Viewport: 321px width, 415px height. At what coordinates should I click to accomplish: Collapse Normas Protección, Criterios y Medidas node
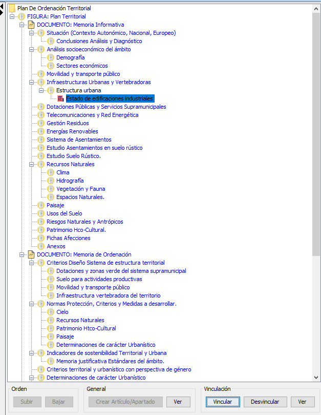click(31, 304)
